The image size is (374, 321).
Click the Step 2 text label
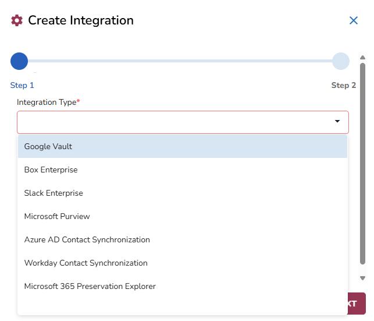[343, 86]
